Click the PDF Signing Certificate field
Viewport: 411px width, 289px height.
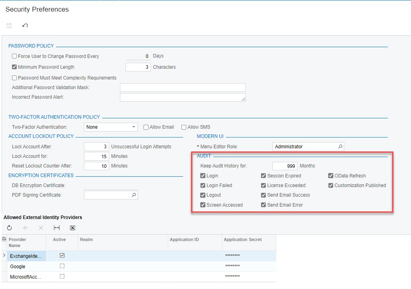click(111, 195)
